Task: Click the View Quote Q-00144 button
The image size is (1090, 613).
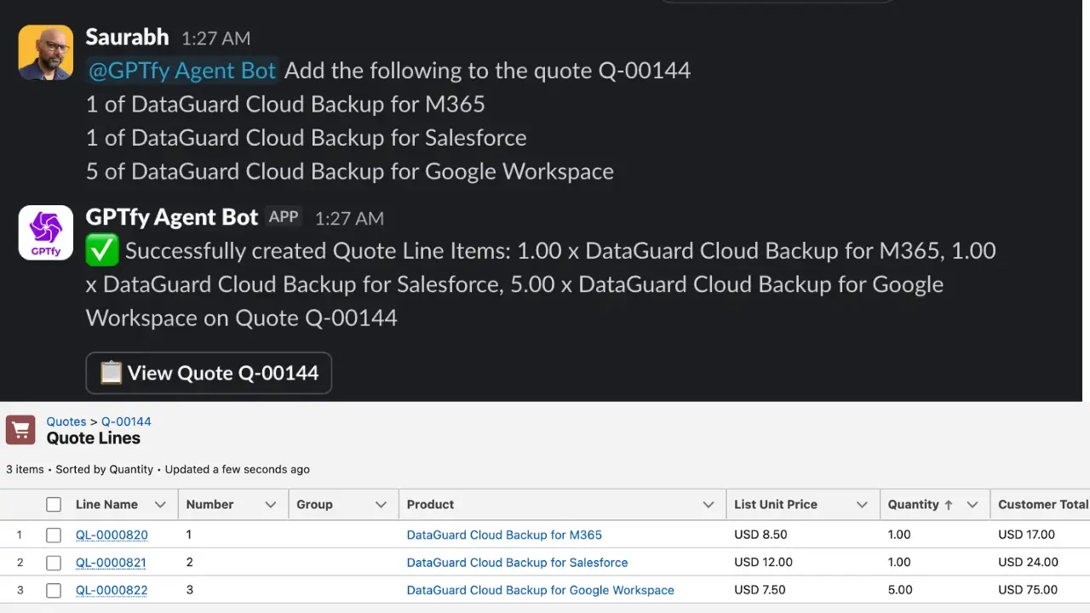Action: [209, 372]
